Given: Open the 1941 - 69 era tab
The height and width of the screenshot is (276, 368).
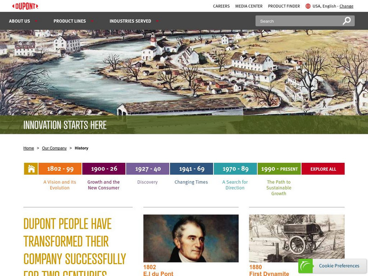Looking at the screenshot, I should 191,169.
